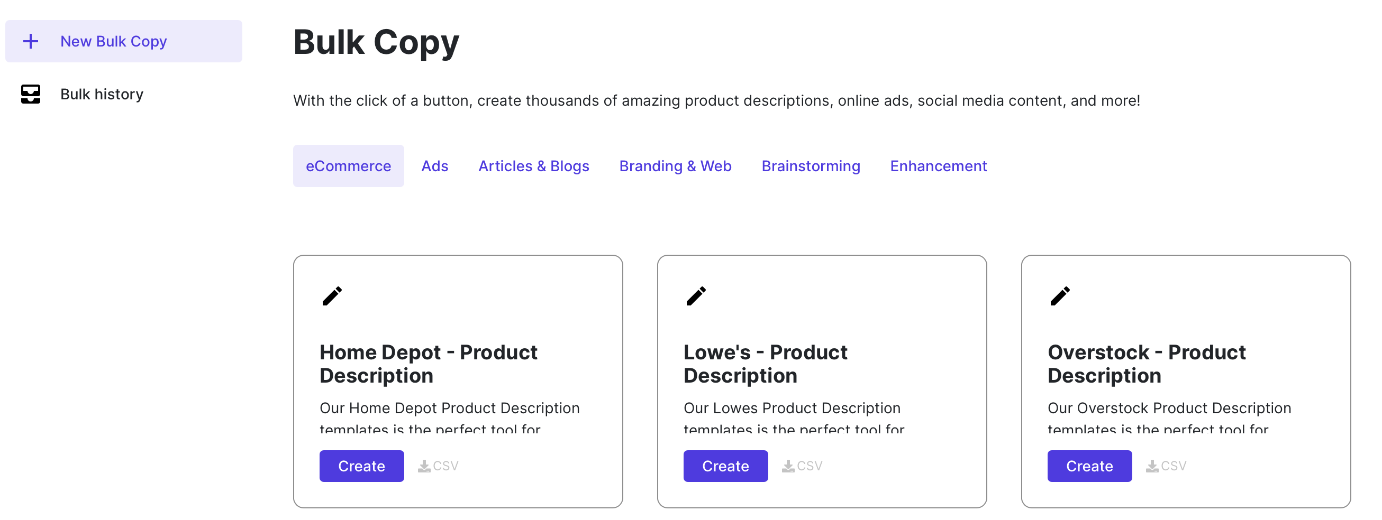This screenshot has height=520, width=1382.
Task: Click the pencil icon on Overstock card
Action: pos(1060,296)
